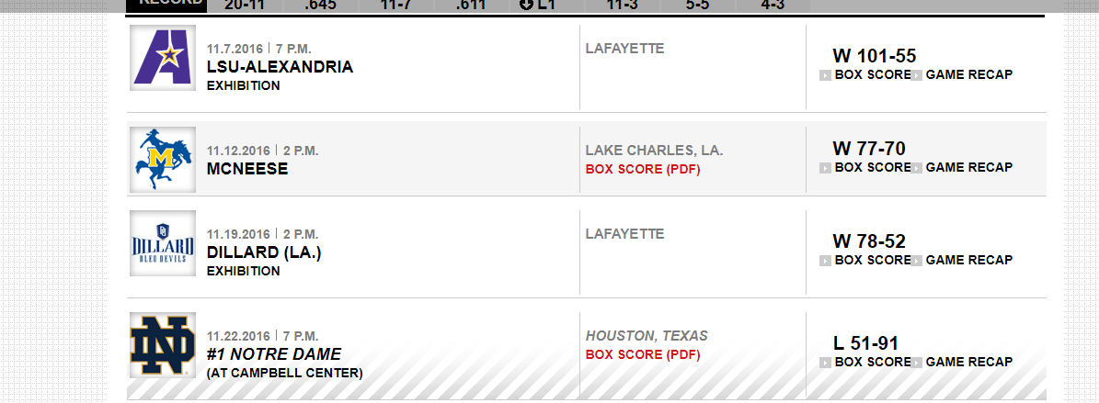
Task: View Box Score for Notre Dame L 51-91
Action: [x=872, y=363]
